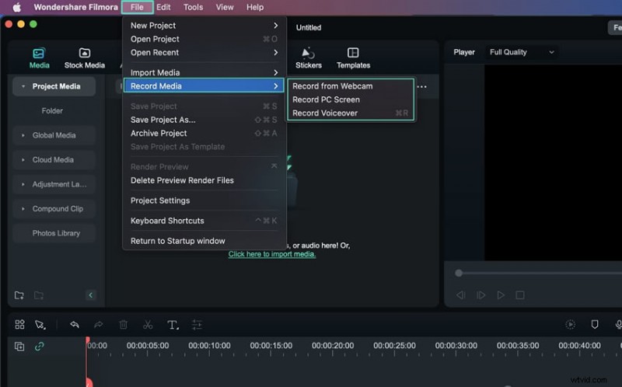Open the Stock Media tab
Screen dimensions: 622x387
click(85, 58)
